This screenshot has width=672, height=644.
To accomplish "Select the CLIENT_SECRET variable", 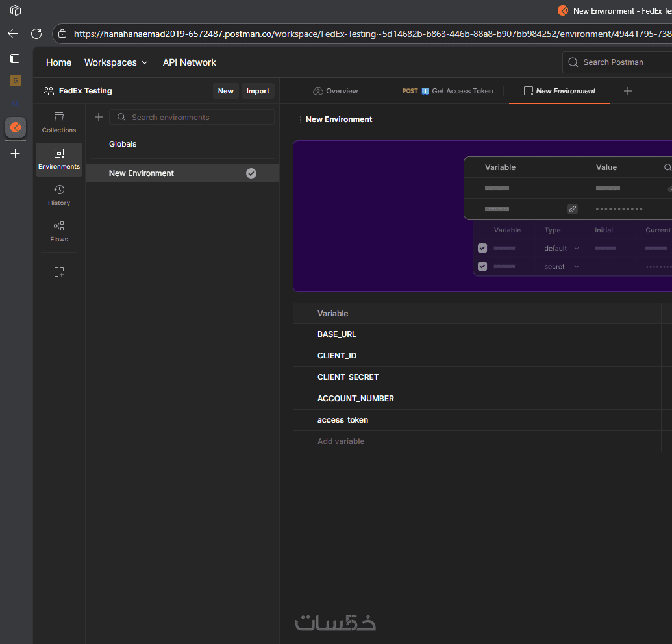I will pyautogui.click(x=348, y=377).
